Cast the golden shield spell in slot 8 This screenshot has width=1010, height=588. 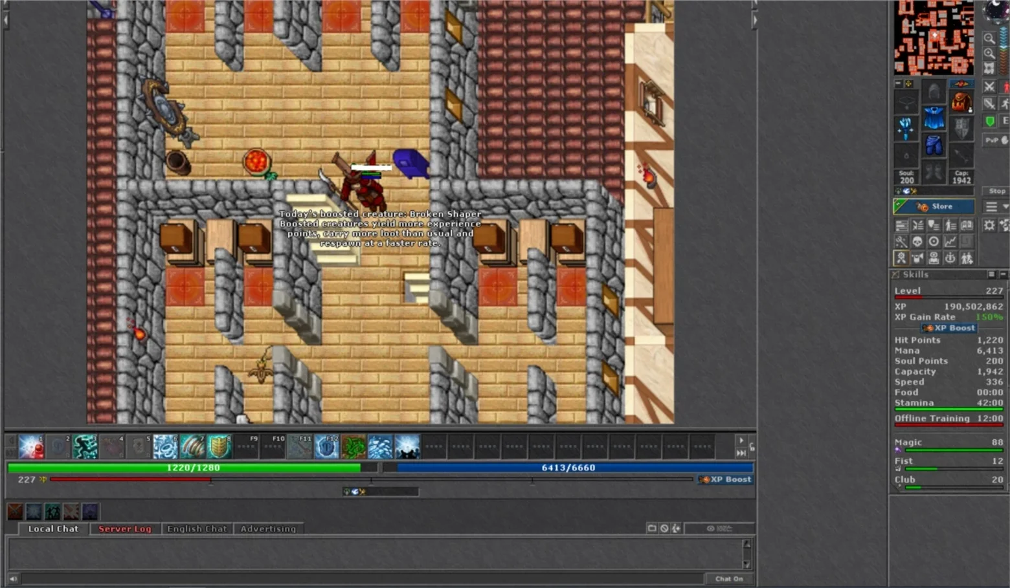pos(219,447)
